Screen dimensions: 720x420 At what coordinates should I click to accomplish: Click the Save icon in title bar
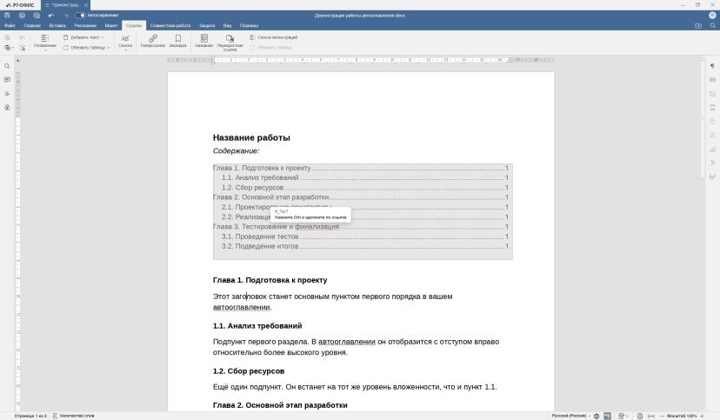[x=7, y=15]
